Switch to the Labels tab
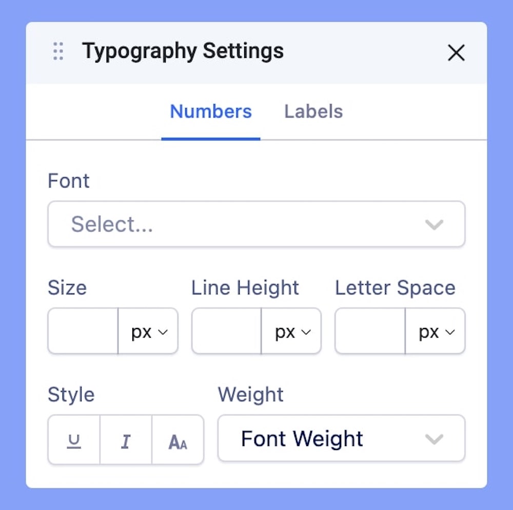 coord(313,112)
